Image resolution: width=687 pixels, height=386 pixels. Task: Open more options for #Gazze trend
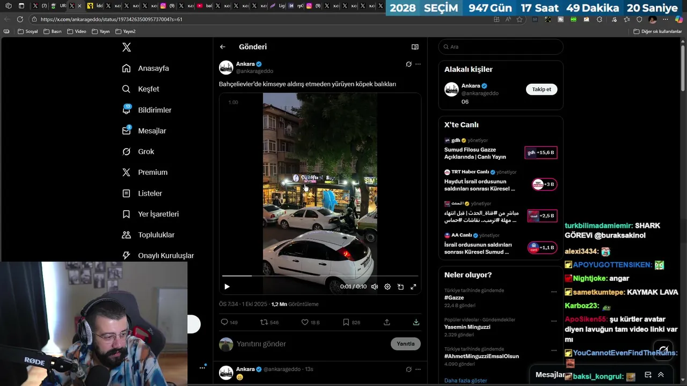pyautogui.click(x=554, y=292)
